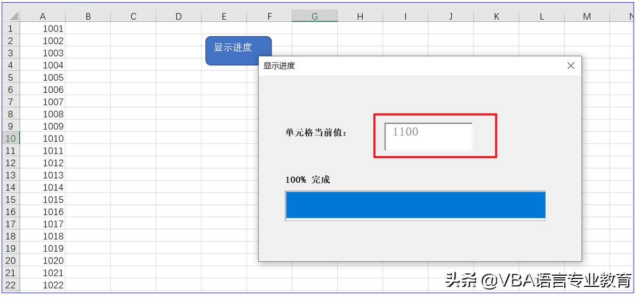The width and height of the screenshot is (640, 297).
Task: Click cell containing 1009
Action: (43, 126)
